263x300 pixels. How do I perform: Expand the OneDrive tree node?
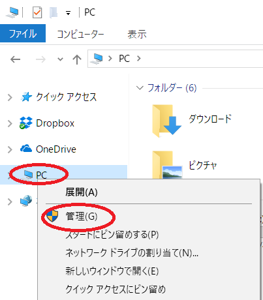[x=10, y=149]
